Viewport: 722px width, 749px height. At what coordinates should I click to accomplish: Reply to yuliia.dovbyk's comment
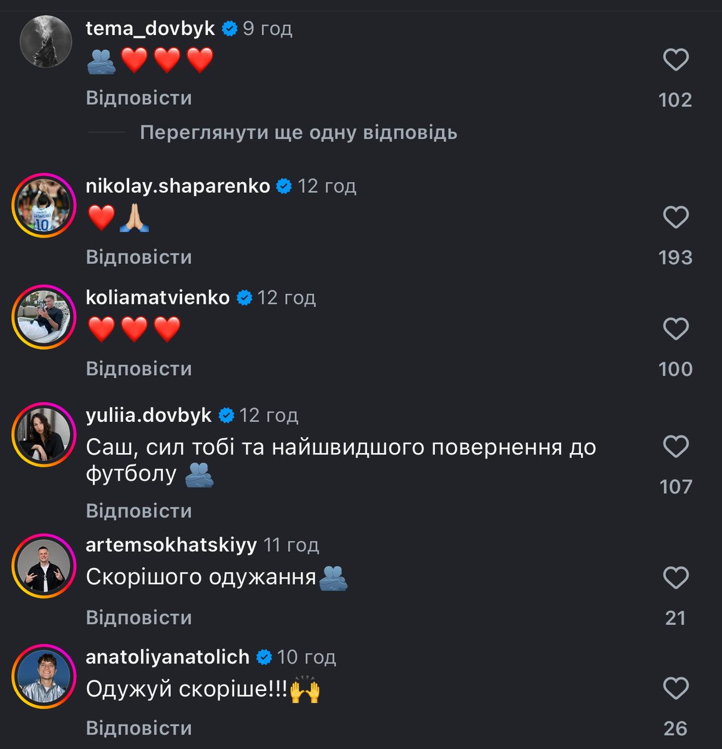tap(139, 511)
